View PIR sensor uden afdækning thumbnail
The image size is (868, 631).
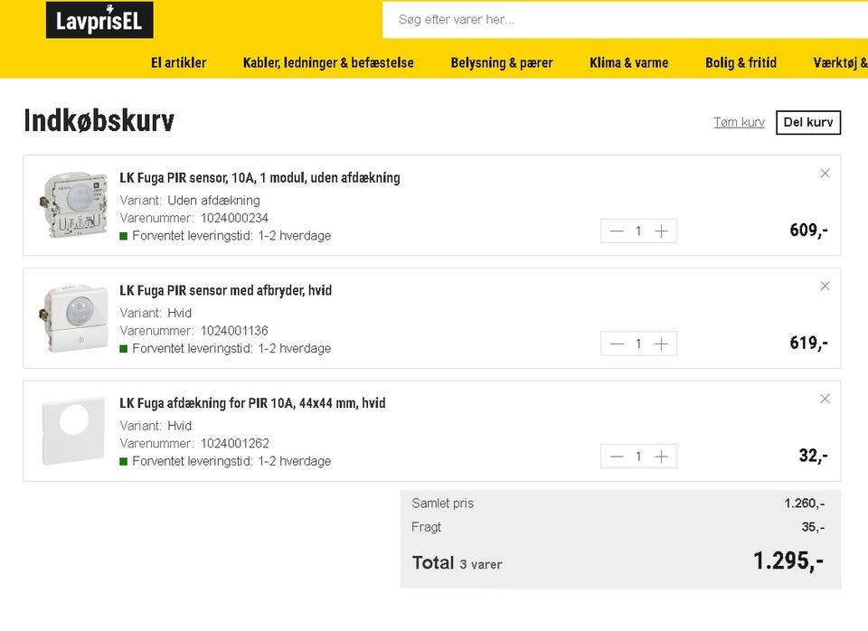click(73, 205)
